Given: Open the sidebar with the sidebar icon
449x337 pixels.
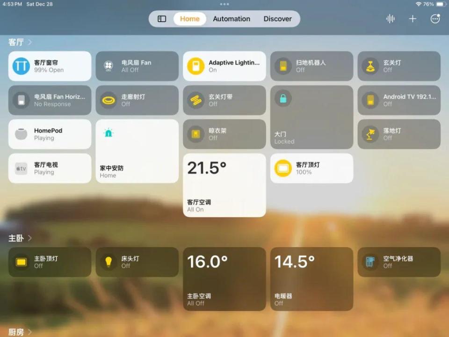Looking at the screenshot, I should click(x=161, y=19).
